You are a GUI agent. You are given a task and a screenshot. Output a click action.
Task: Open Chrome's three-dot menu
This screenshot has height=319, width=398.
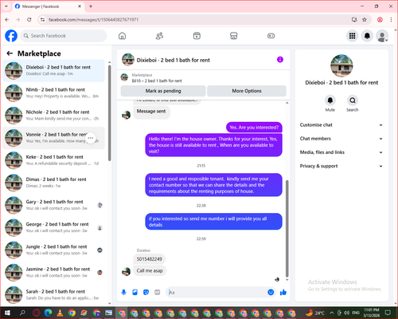tap(391, 19)
